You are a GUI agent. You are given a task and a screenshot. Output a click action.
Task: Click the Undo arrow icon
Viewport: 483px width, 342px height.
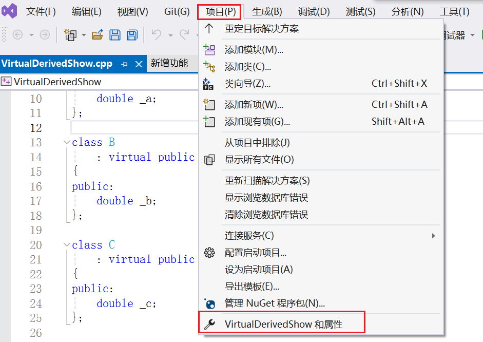click(157, 35)
